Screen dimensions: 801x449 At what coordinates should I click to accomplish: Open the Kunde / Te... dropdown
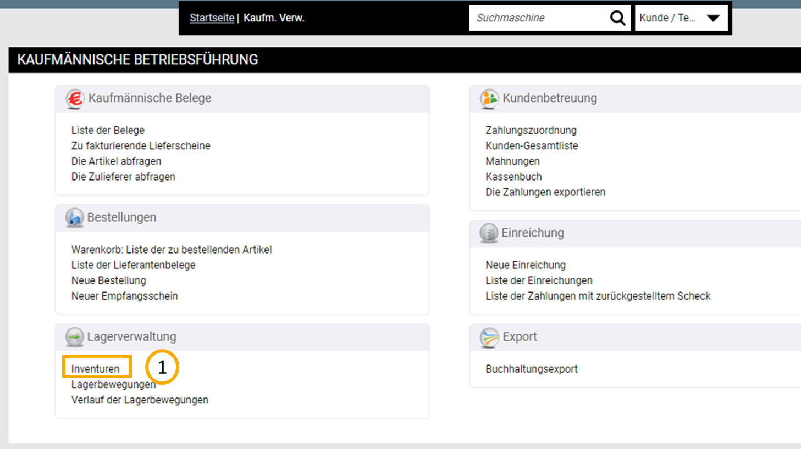coord(681,18)
